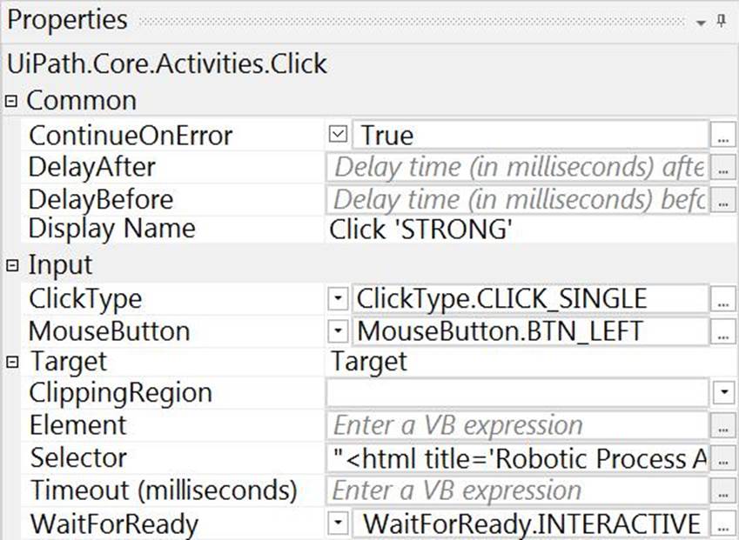Image resolution: width=739 pixels, height=540 pixels.
Task: Pin the Properties panel
Action: click(722, 21)
